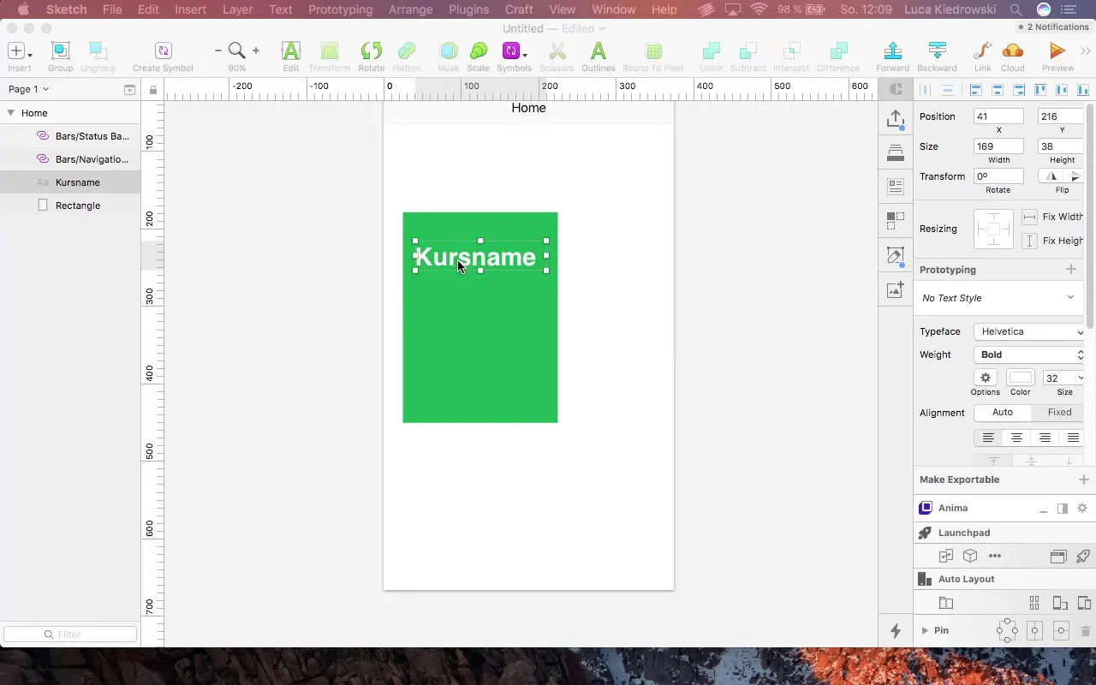Image resolution: width=1096 pixels, height=685 pixels.
Task: Click the text Color swatch
Action: [x=1020, y=378]
